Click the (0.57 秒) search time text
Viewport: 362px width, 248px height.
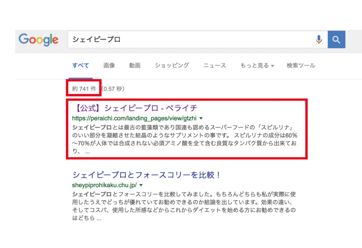113,89
